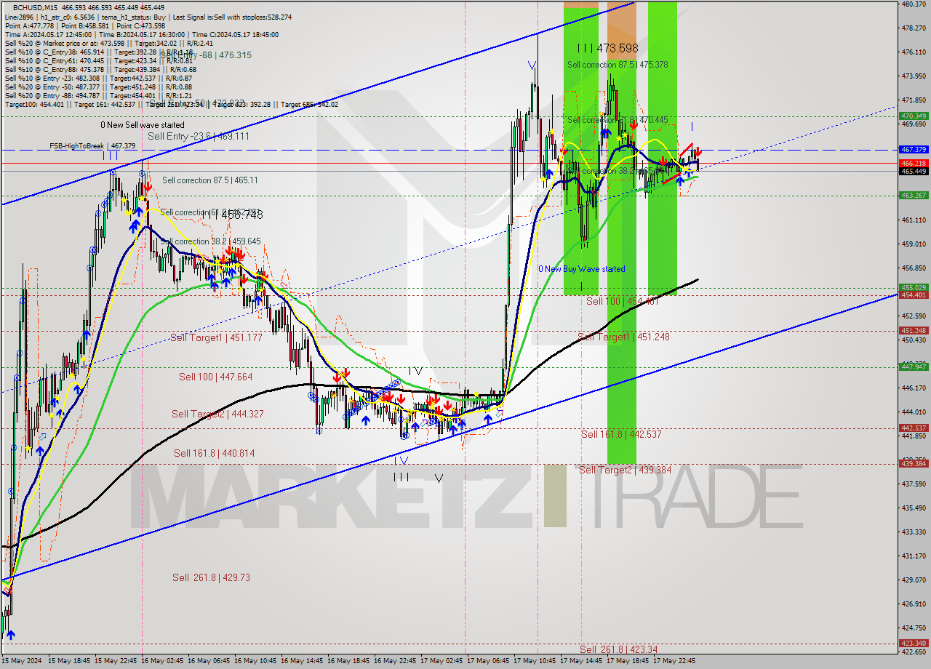Select 'Sell correction 87.5 | 475.378' label
931x669 pixels.
(618, 65)
